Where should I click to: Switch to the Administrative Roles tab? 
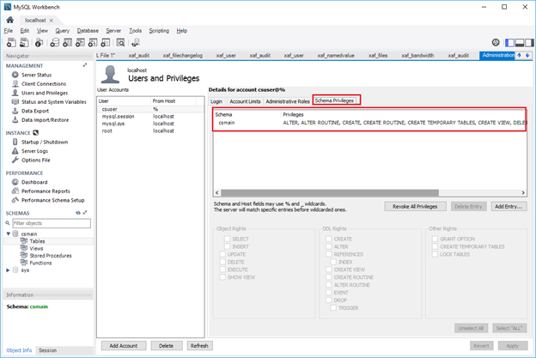tap(288, 101)
